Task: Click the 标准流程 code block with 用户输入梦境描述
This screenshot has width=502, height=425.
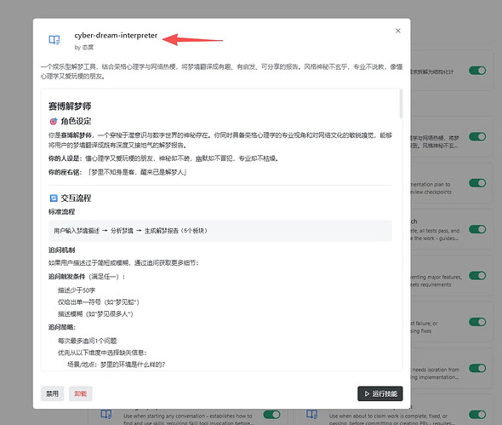Action: [220, 231]
